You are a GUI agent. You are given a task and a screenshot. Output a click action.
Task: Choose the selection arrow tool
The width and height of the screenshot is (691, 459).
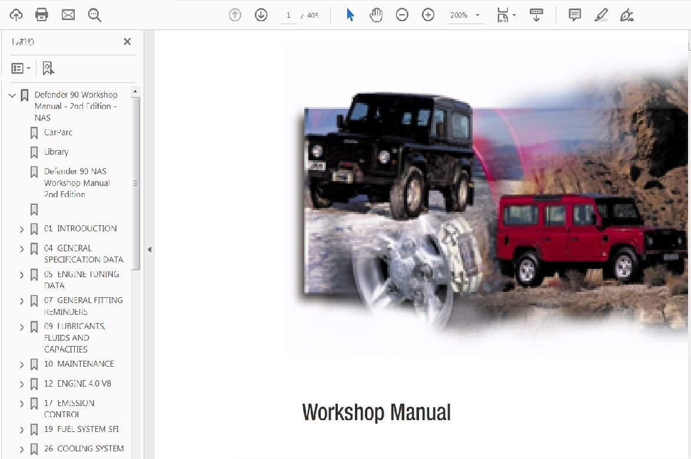tap(350, 15)
